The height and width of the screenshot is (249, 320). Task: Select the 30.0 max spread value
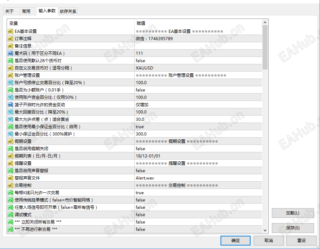140,119
